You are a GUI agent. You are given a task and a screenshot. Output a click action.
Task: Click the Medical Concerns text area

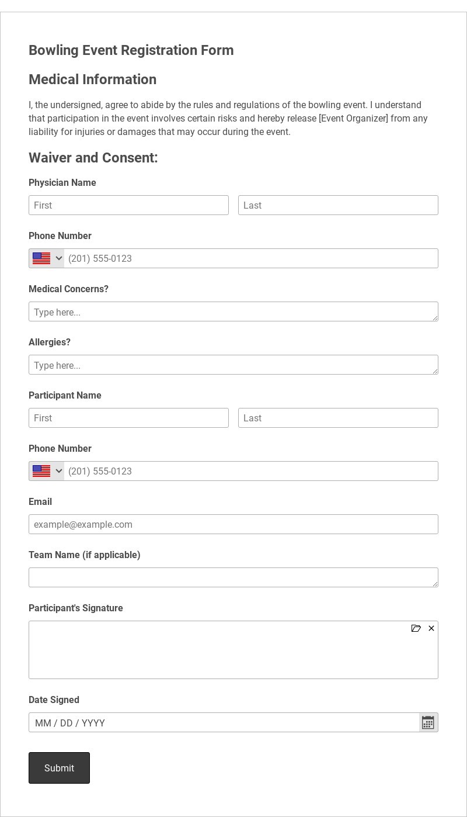point(233,311)
